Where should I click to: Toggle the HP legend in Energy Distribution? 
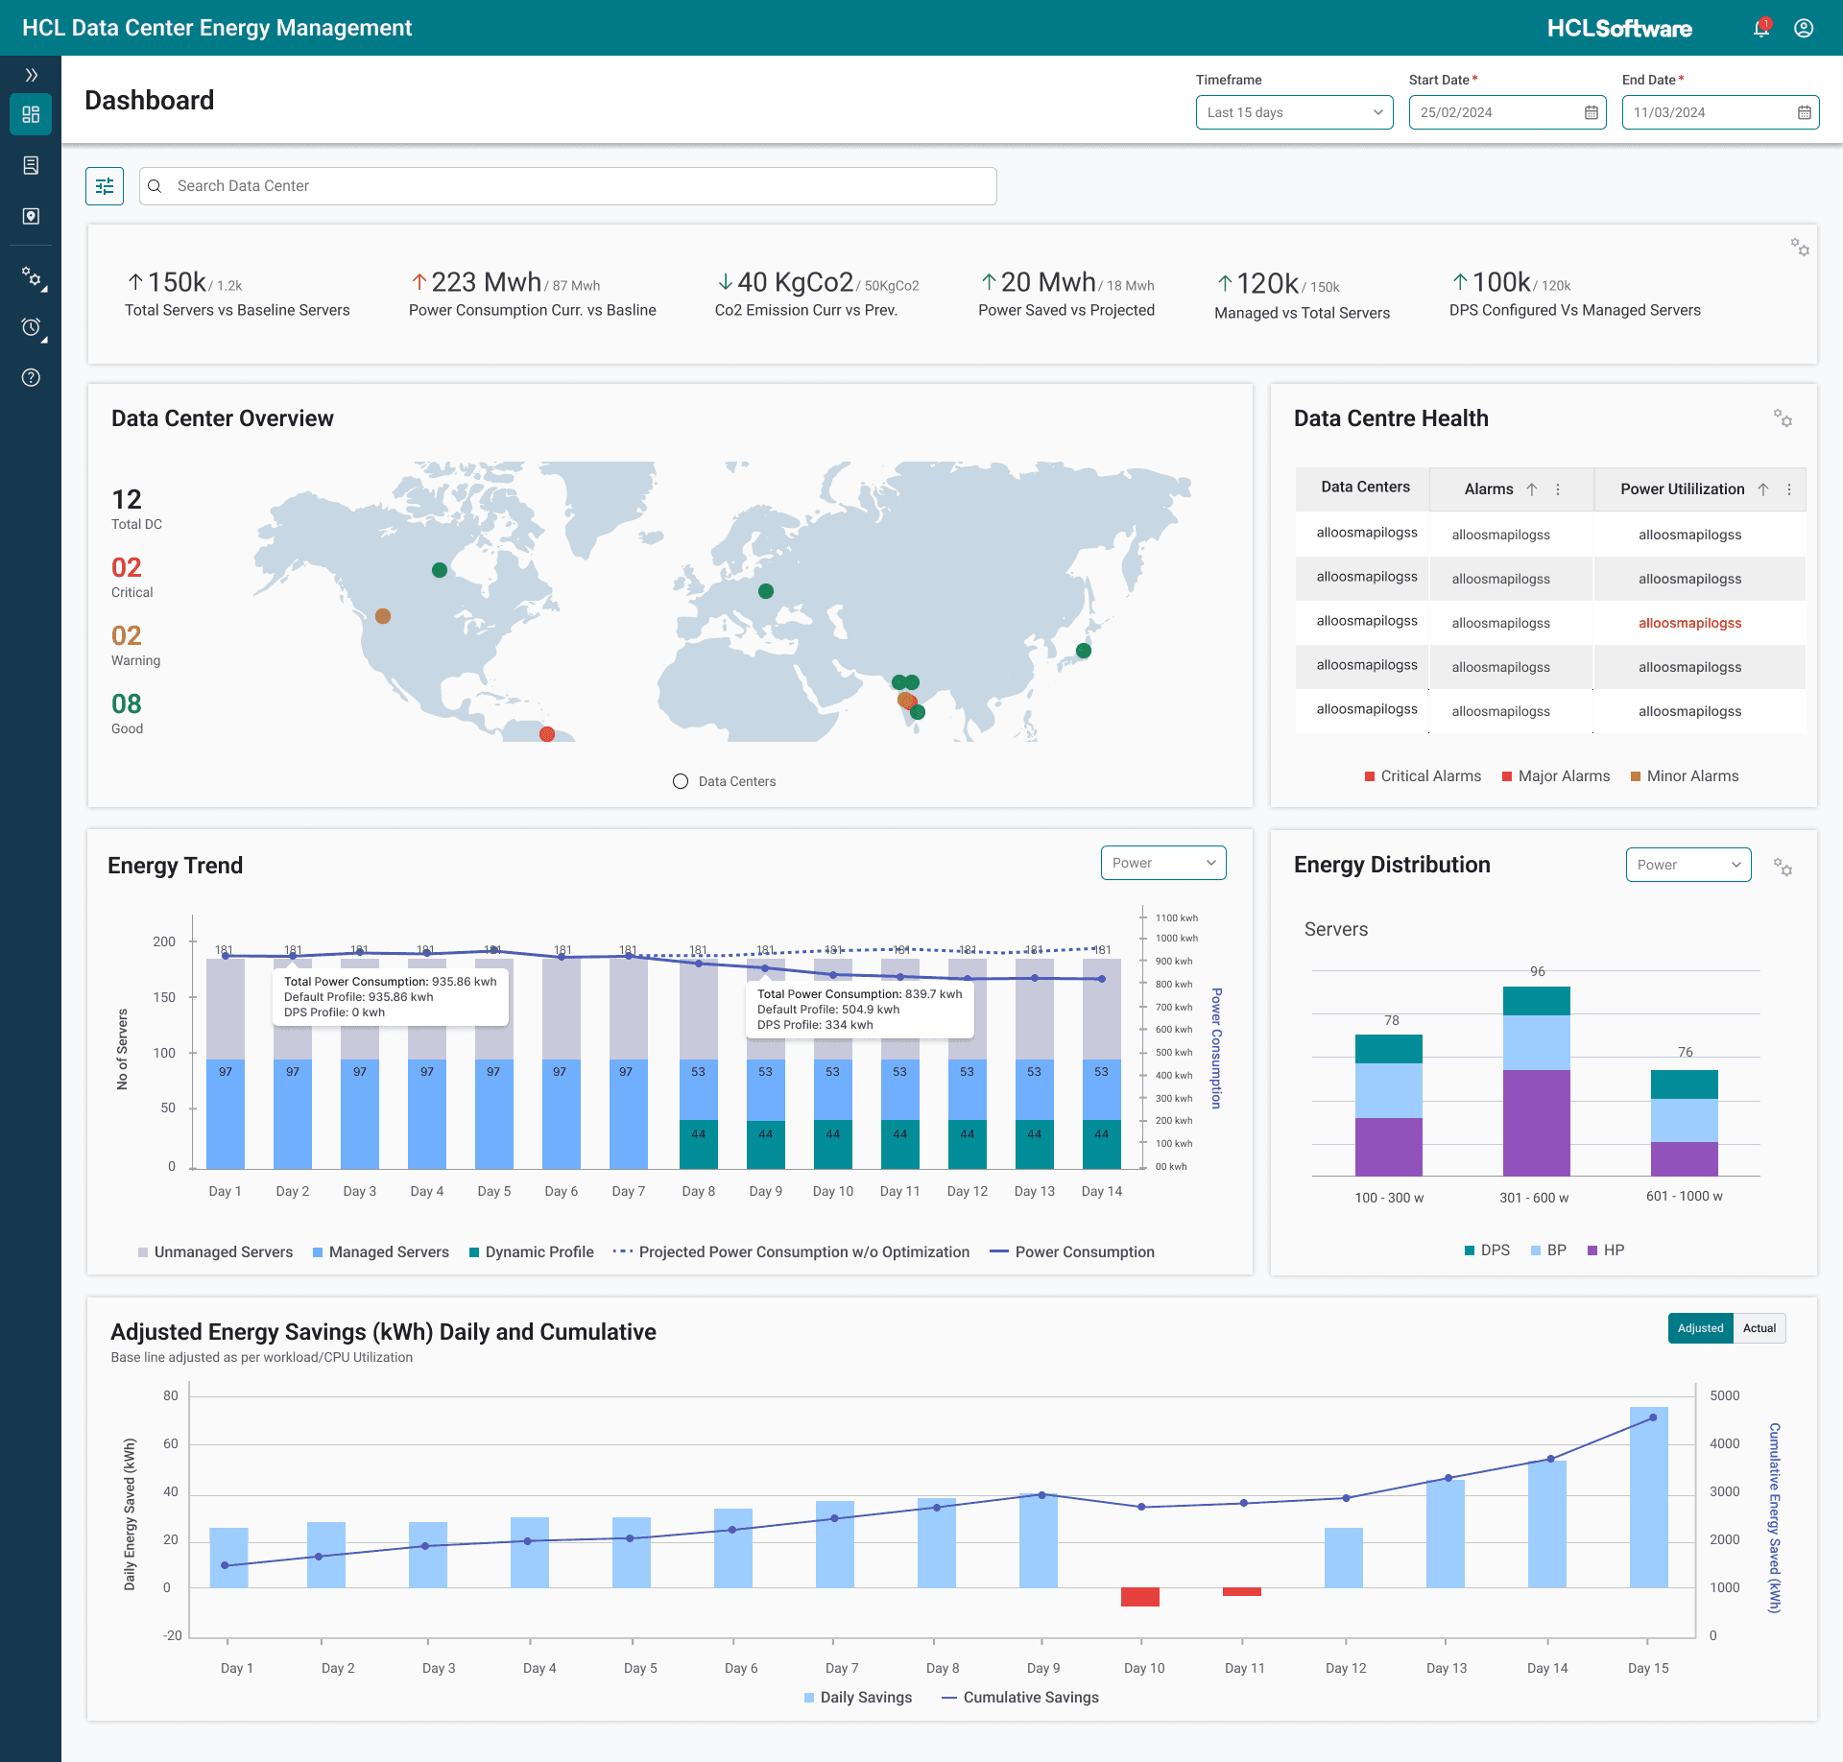pyautogui.click(x=1606, y=1250)
